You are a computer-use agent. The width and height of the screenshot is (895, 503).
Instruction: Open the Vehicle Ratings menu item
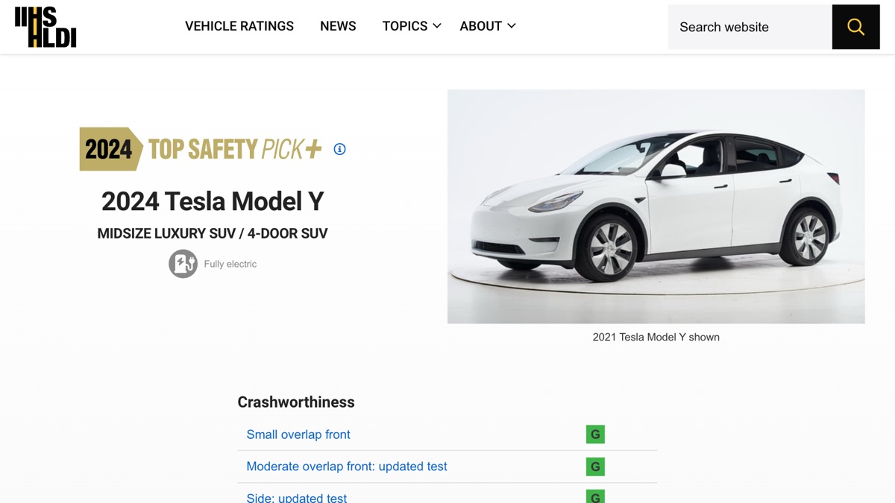(239, 26)
